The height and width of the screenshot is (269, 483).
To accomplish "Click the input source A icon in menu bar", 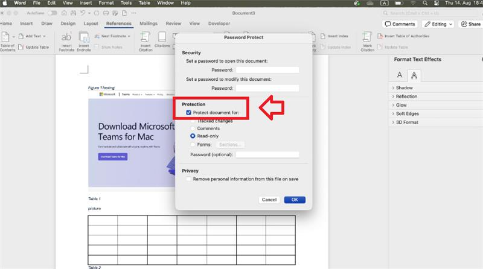I will click(x=385, y=3).
